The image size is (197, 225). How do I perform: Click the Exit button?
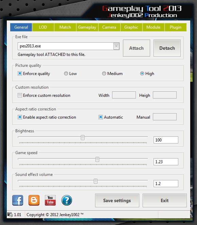(165, 200)
